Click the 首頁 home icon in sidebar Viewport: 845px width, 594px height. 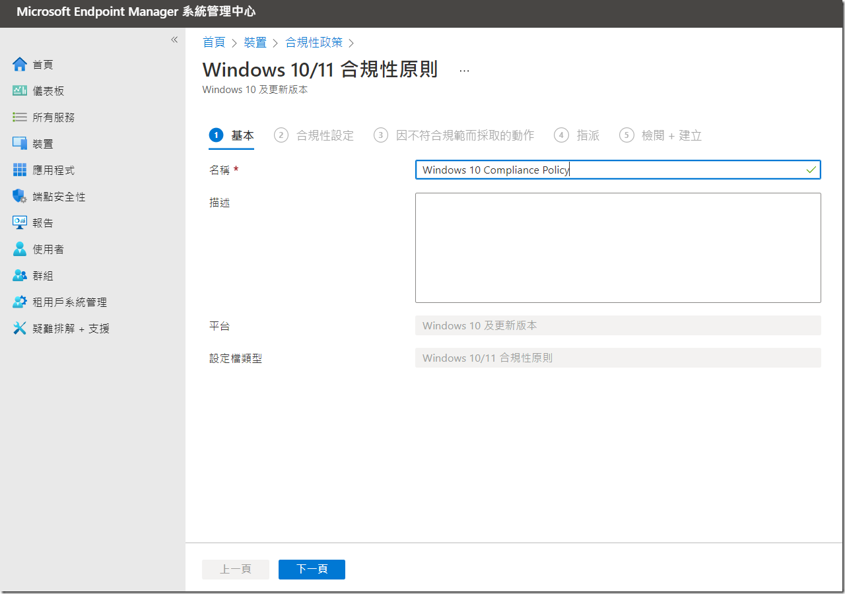coord(20,65)
